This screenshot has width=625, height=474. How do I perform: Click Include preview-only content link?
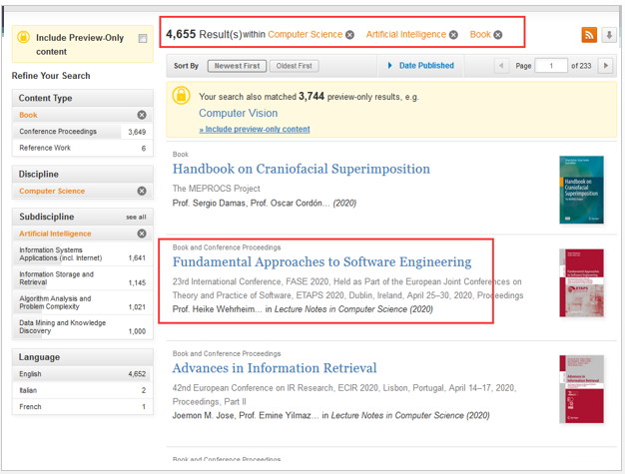tap(255, 129)
